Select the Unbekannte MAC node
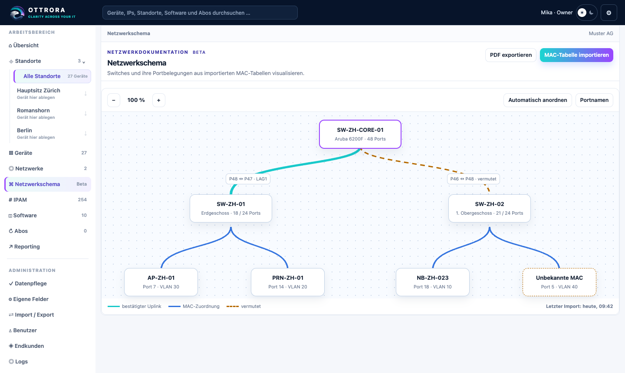 pyautogui.click(x=559, y=282)
